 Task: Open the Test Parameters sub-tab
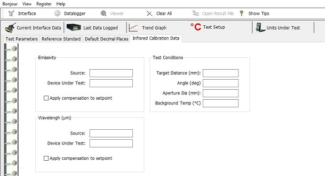pos(21,39)
